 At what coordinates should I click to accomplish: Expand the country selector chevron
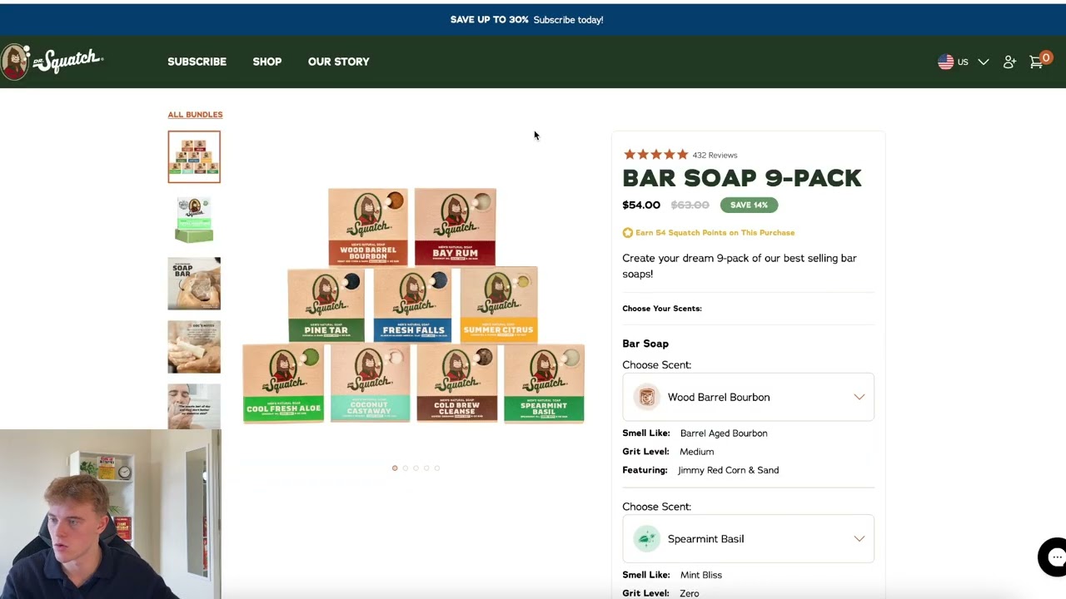tap(984, 62)
